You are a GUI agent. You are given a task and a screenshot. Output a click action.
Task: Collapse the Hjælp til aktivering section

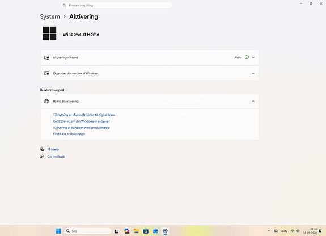click(150, 102)
